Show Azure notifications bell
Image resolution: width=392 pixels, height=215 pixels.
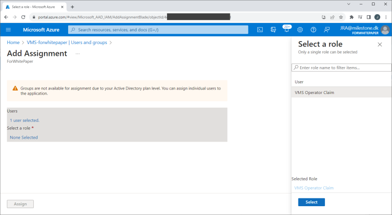tap(287, 30)
